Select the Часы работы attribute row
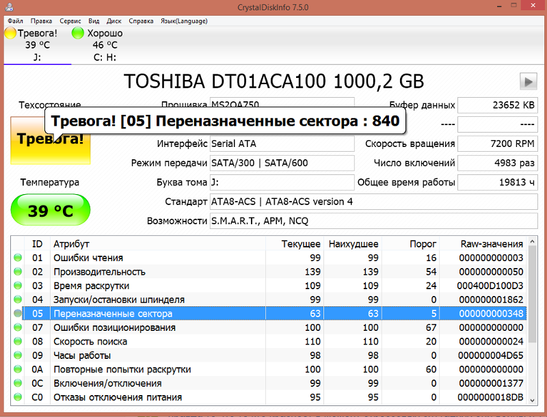The width and height of the screenshot is (547, 417). [269, 355]
